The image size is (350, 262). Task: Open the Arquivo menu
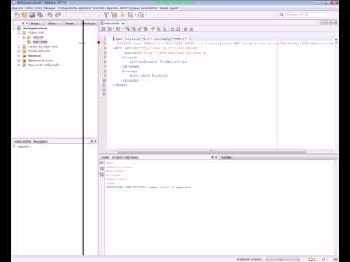(x=17, y=8)
